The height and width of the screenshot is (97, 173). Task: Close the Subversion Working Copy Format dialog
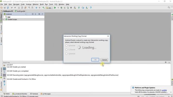(108, 36)
